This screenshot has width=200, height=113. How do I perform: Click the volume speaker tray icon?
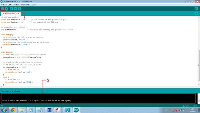[x=184, y=110]
